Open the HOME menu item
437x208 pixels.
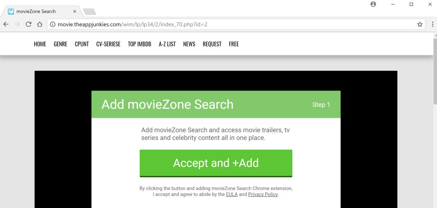[x=40, y=44]
